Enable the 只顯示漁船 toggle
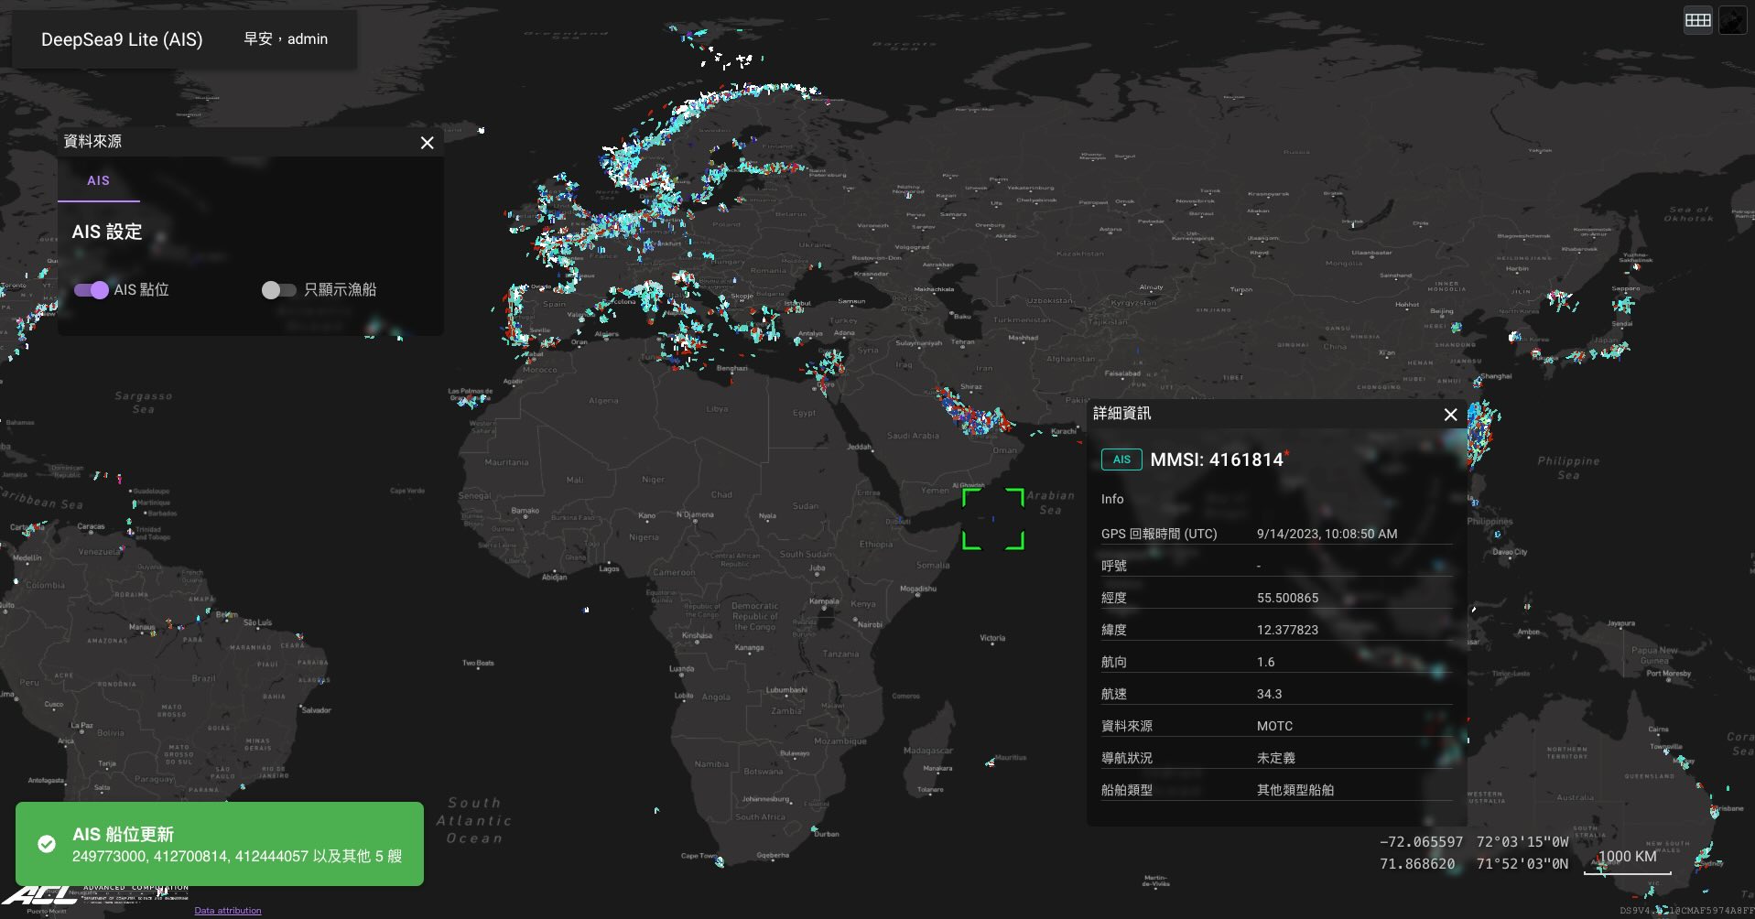The height and width of the screenshot is (919, 1755). pos(278,290)
